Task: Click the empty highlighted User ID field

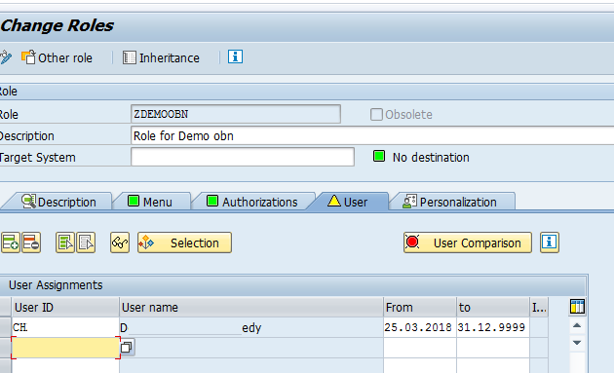Action: tap(65, 348)
